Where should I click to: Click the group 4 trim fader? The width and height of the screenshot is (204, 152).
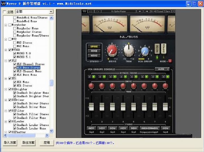tap(123, 107)
